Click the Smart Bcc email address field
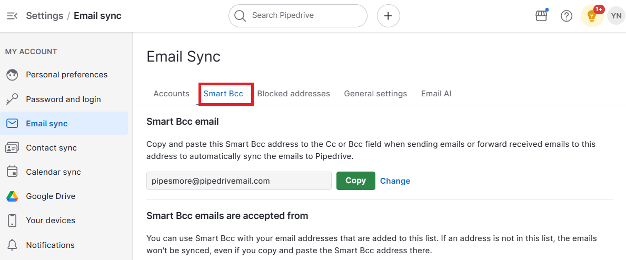The width and height of the screenshot is (626, 260). [x=239, y=181]
